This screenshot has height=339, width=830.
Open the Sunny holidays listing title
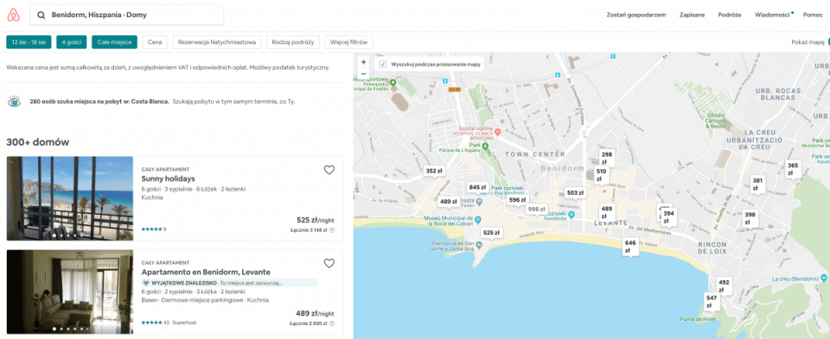168,179
